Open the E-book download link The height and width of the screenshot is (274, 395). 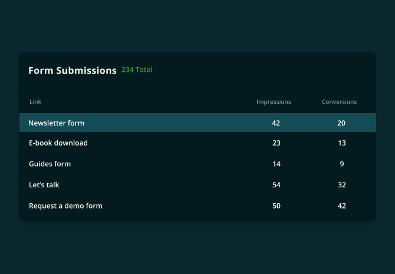[x=58, y=143]
